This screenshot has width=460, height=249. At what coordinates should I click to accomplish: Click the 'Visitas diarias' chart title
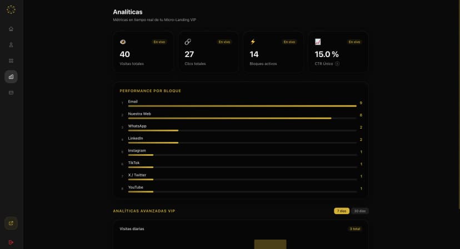(x=132, y=229)
